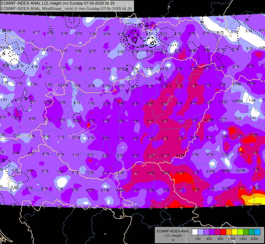Click the legend tick label 400

tap(209, 239)
